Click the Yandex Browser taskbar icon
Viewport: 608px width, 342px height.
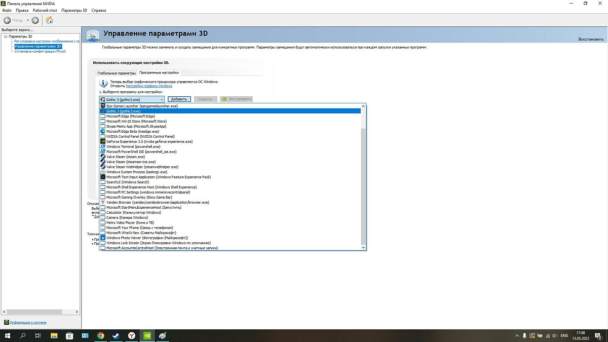(131, 335)
